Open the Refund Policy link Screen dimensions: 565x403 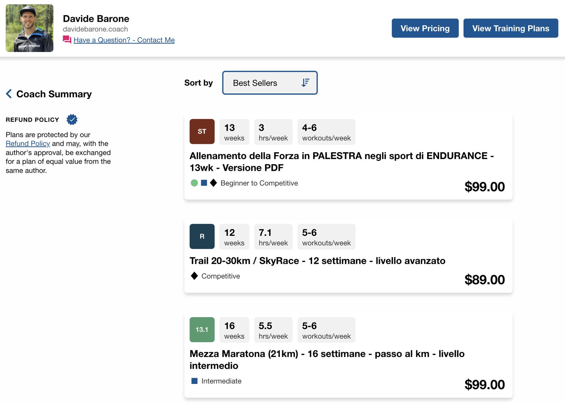(x=28, y=144)
